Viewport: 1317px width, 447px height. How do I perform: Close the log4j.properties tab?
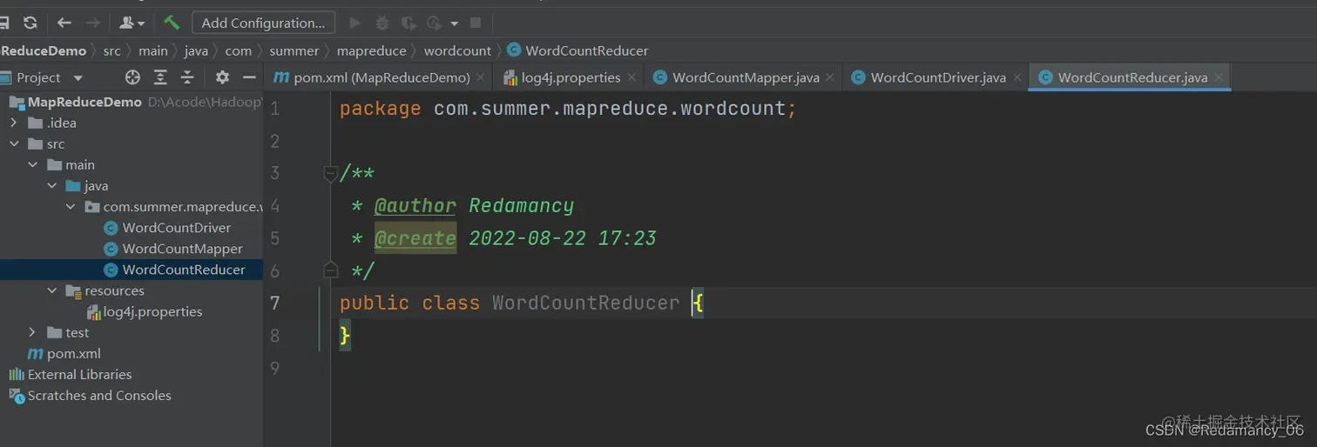point(632,77)
